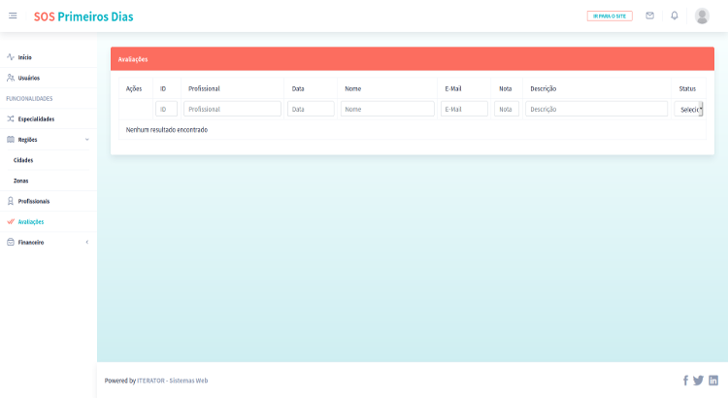The height and width of the screenshot is (398, 728).
Task: Focus the ID filter field
Action: tap(166, 109)
